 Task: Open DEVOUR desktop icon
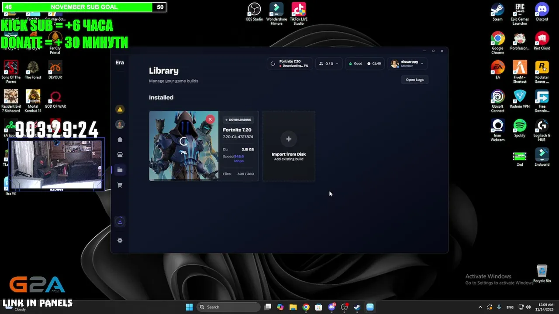pos(55,70)
